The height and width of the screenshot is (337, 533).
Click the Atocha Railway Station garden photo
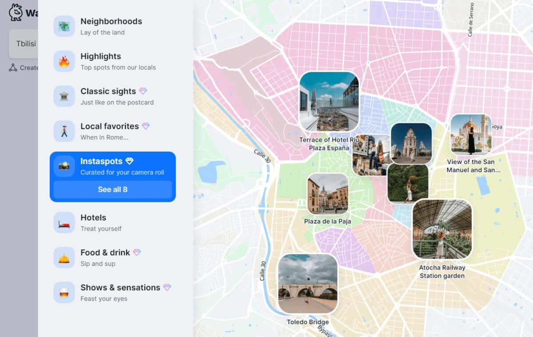442,229
